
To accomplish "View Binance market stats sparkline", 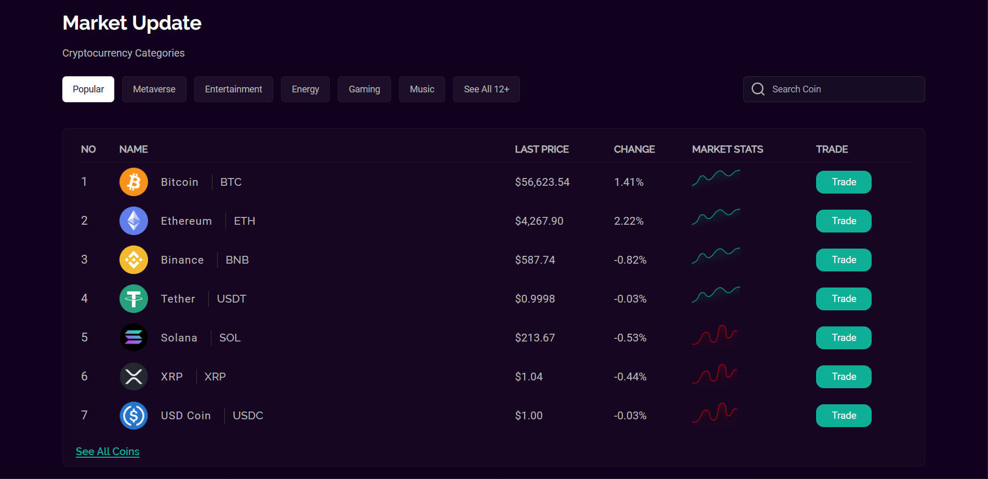I will click(x=716, y=256).
